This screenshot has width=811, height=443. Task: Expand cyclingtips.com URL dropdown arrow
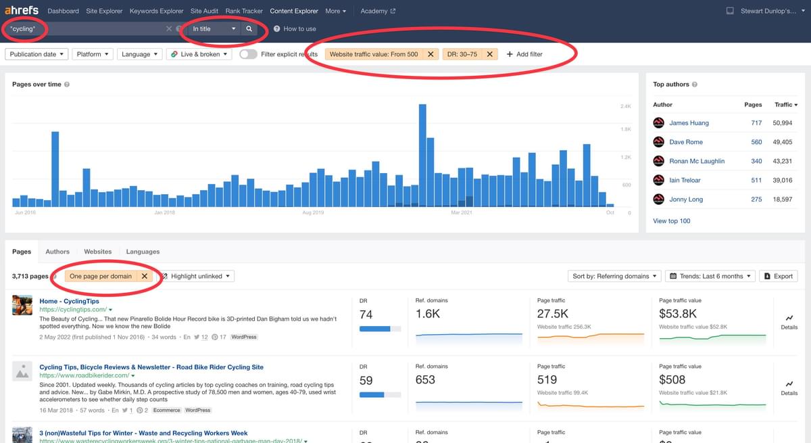(110, 310)
